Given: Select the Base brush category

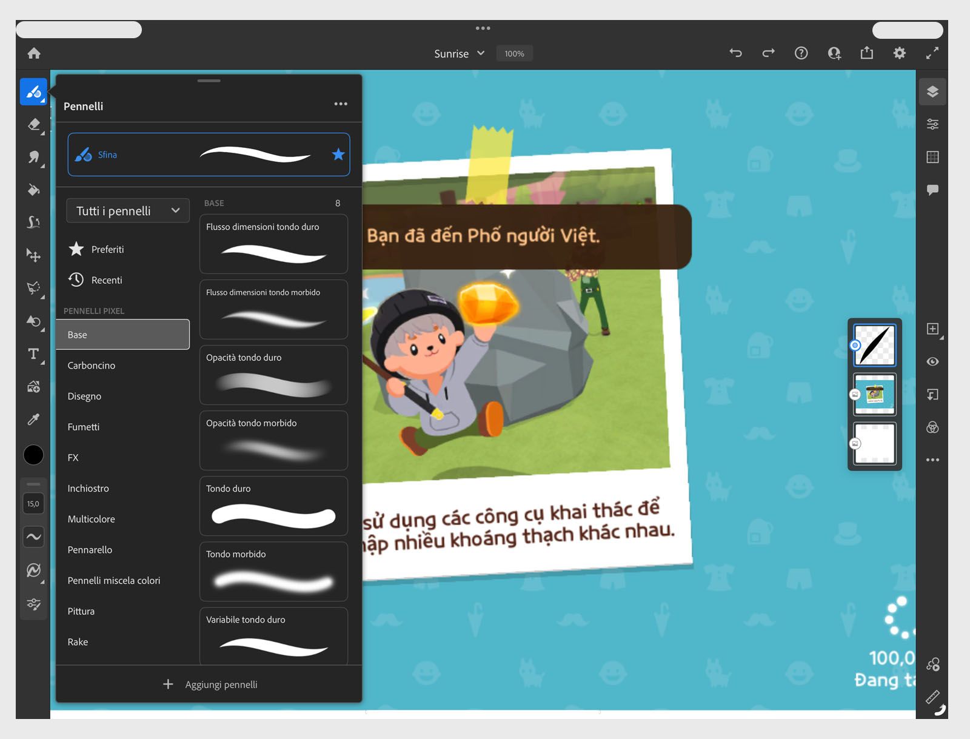Looking at the screenshot, I should [122, 335].
